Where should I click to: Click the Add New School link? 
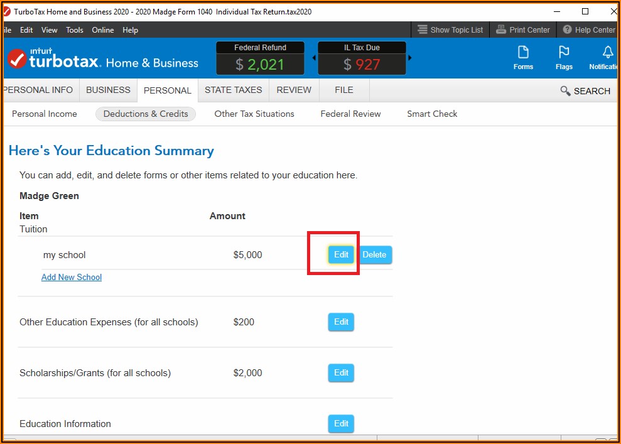tap(72, 277)
